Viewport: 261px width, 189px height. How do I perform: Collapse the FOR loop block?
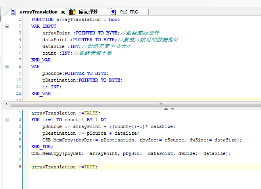tap(7, 120)
